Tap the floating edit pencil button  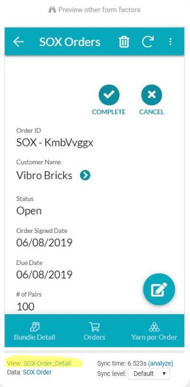coord(159,289)
